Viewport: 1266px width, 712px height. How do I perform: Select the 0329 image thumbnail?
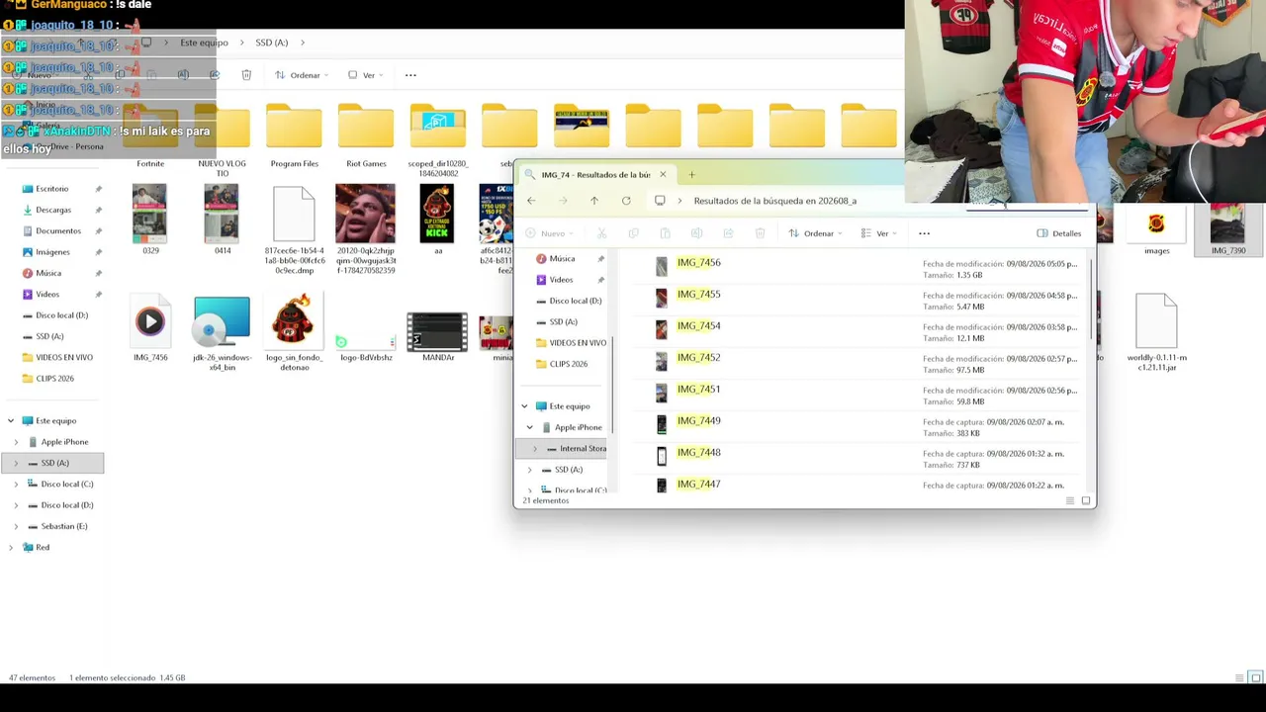coord(150,220)
